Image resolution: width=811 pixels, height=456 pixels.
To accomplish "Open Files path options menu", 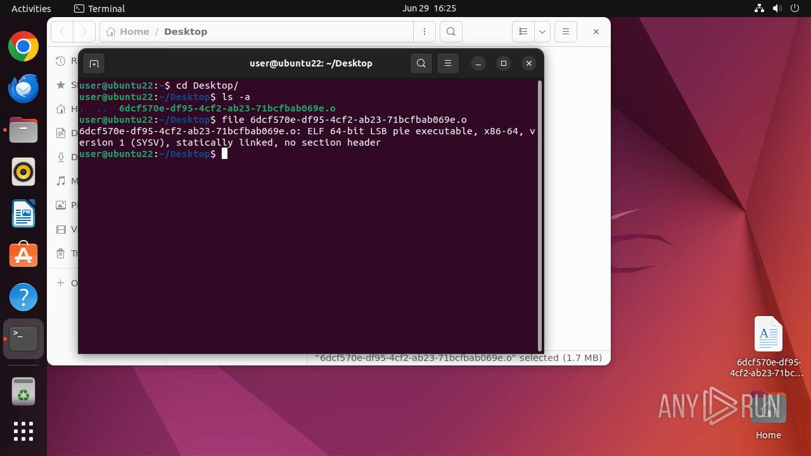I will point(425,32).
